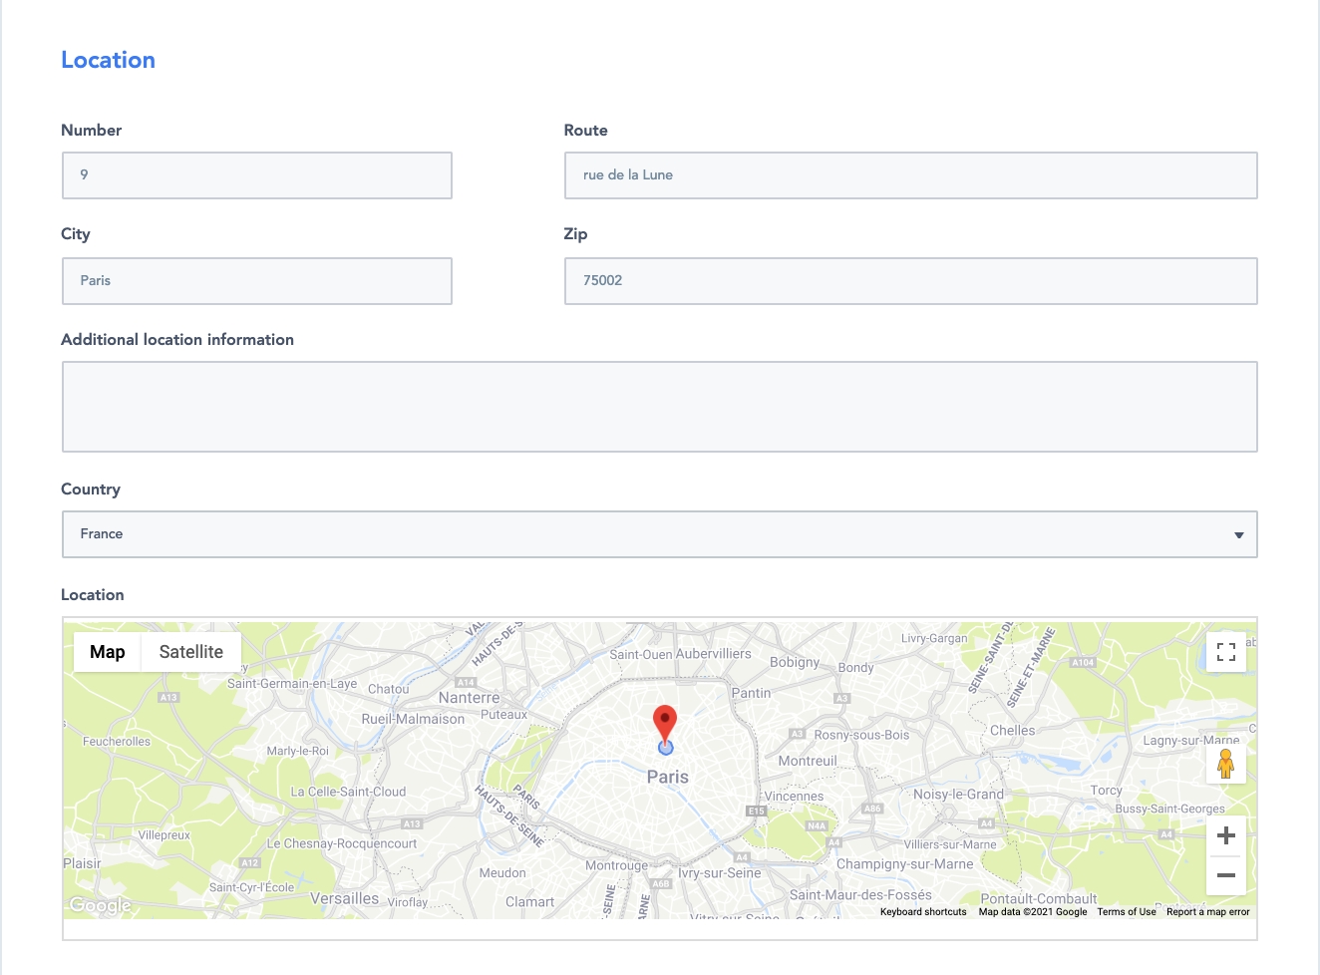This screenshot has height=975, width=1320.
Task: Click Saint-Cyr-l'École label on map
Action: 251,887
